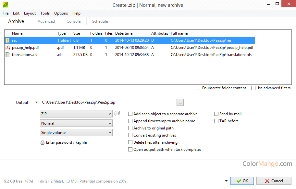Open the Tools menu
296x189 pixels.
coord(45,13)
